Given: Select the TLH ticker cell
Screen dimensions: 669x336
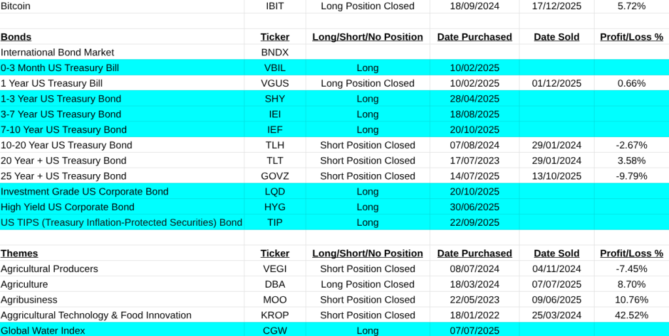Looking at the screenshot, I should (x=274, y=145).
